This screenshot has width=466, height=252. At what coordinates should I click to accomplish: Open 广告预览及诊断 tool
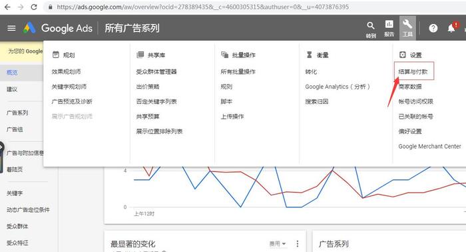pos(72,101)
